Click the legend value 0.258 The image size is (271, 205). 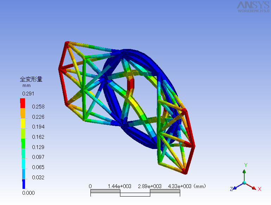click(38, 107)
